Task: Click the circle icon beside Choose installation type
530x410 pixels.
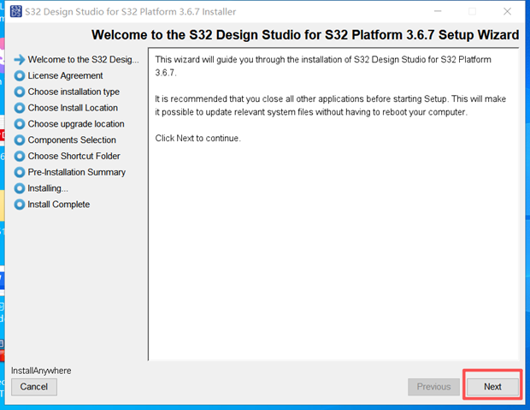Action: coord(20,92)
